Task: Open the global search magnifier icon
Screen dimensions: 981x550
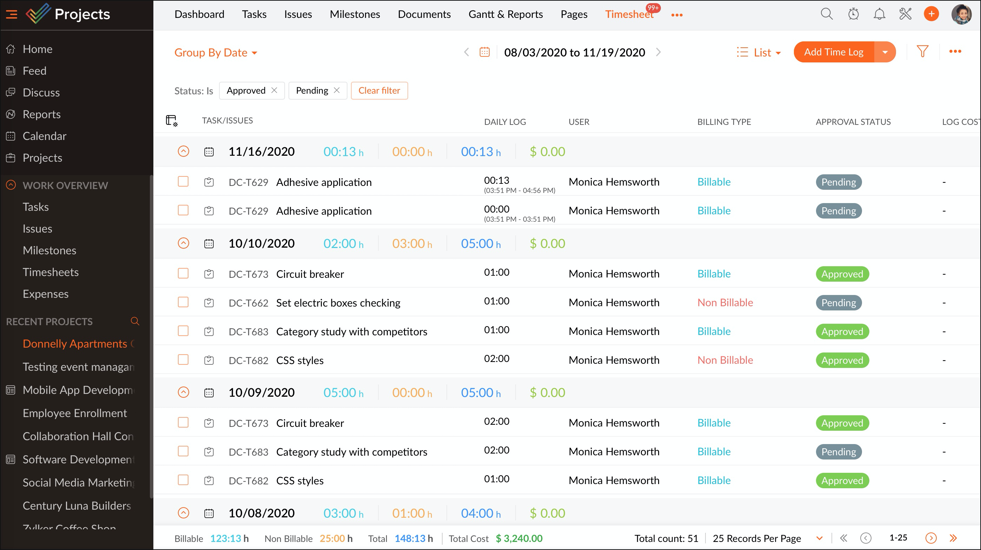Action: point(826,14)
